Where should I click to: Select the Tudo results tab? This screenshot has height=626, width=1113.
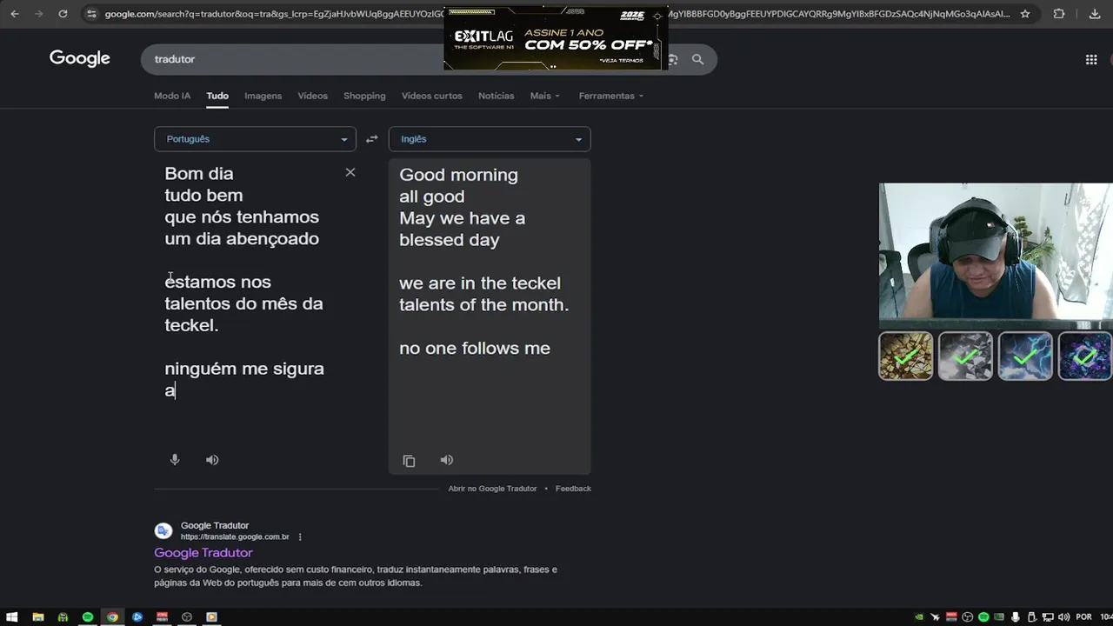[x=217, y=96]
